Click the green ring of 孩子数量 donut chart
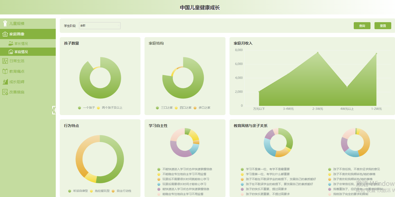This screenshot has width=395, height=197. (x=100, y=93)
